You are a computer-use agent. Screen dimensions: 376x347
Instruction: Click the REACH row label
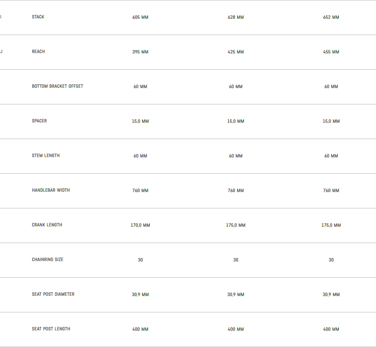(x=39, y=52)
